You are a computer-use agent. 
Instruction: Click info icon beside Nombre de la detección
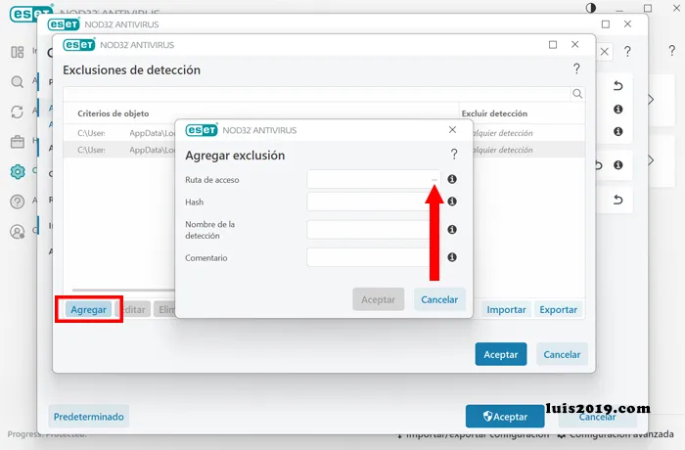pos(452,230)
